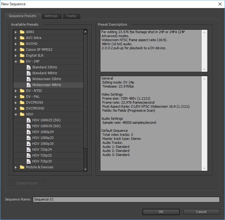Screen dimensions: 225x220
Task: Switch to the Settings tab
Action: (x=51, y=16)
